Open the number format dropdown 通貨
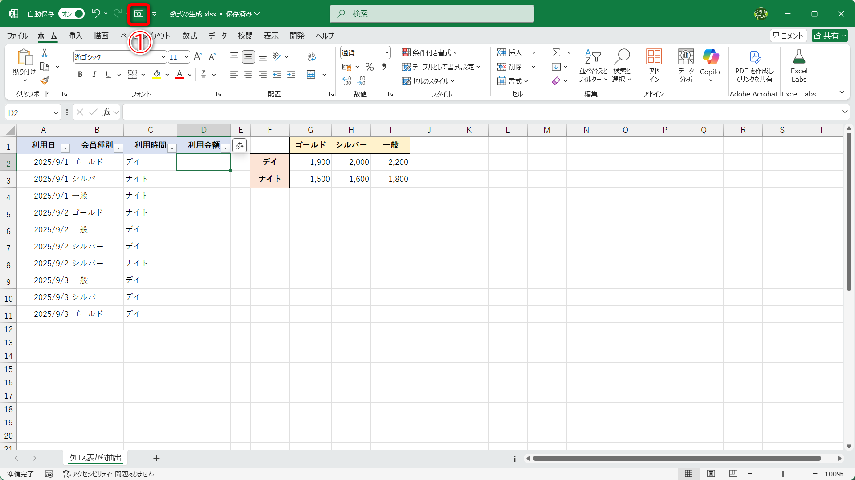Image resolution: width=855 pixels, height=480 pixels. point(387,52)
